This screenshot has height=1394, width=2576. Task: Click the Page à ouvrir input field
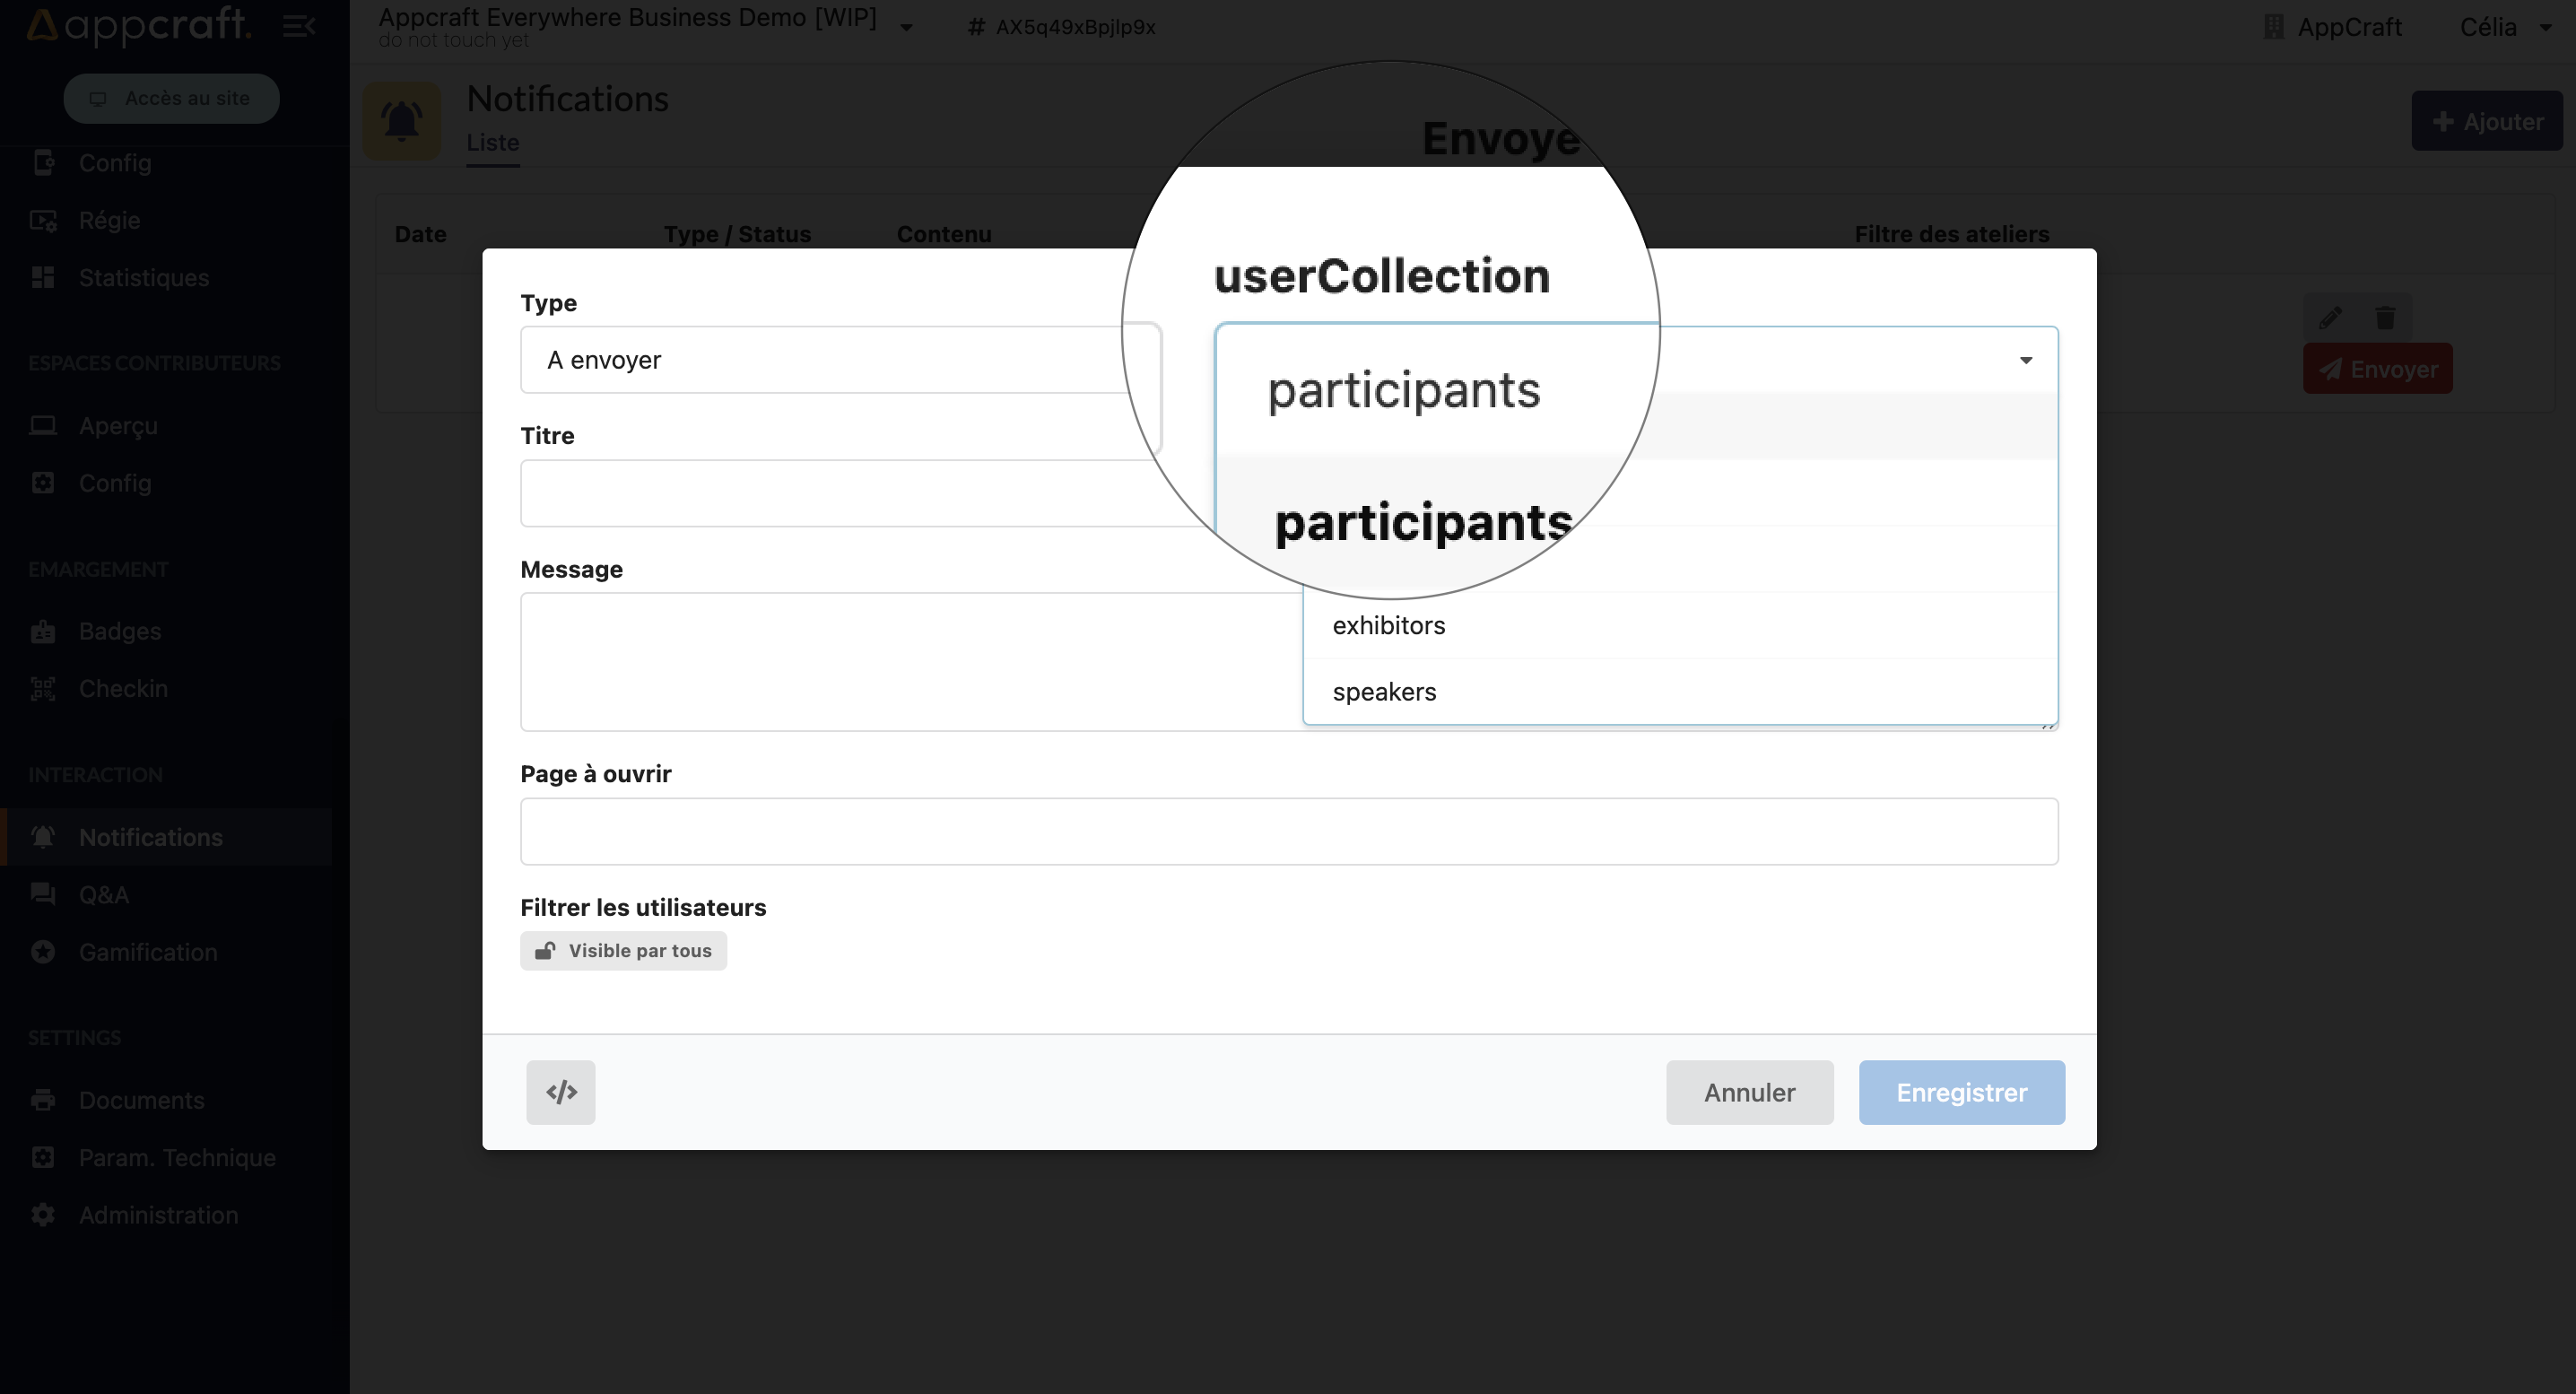(x=1289, y=831)
